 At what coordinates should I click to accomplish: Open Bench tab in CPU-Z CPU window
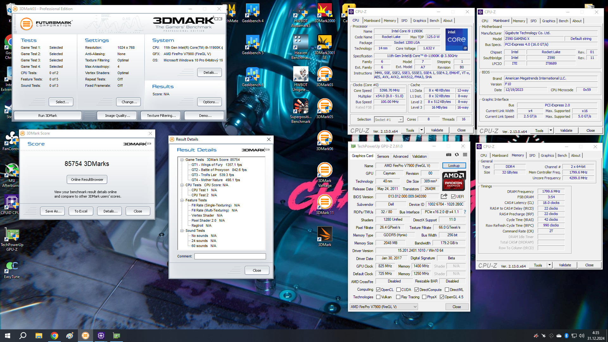tap(434, 21)
